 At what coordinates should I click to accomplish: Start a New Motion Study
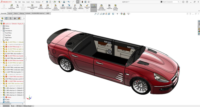point(75,7)
